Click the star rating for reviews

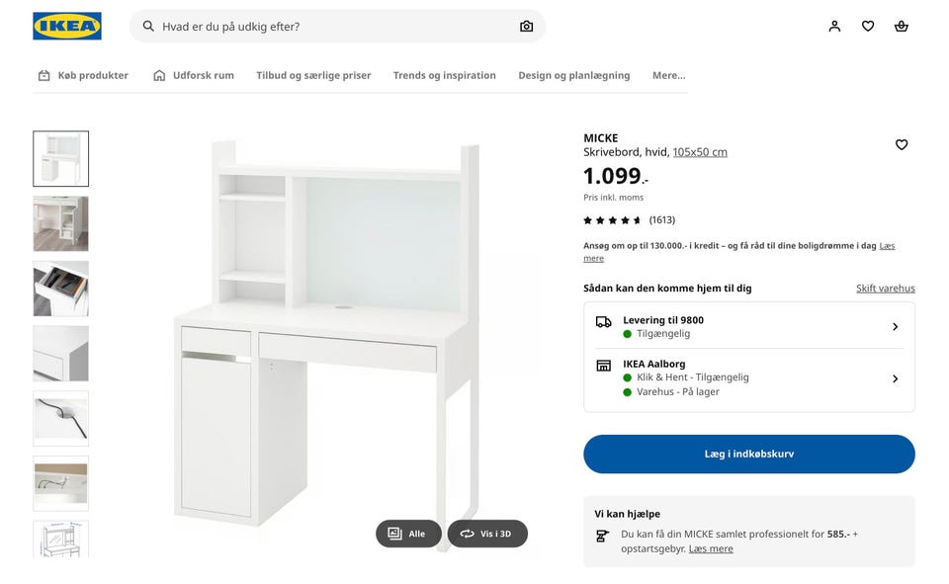coord(613,220)
